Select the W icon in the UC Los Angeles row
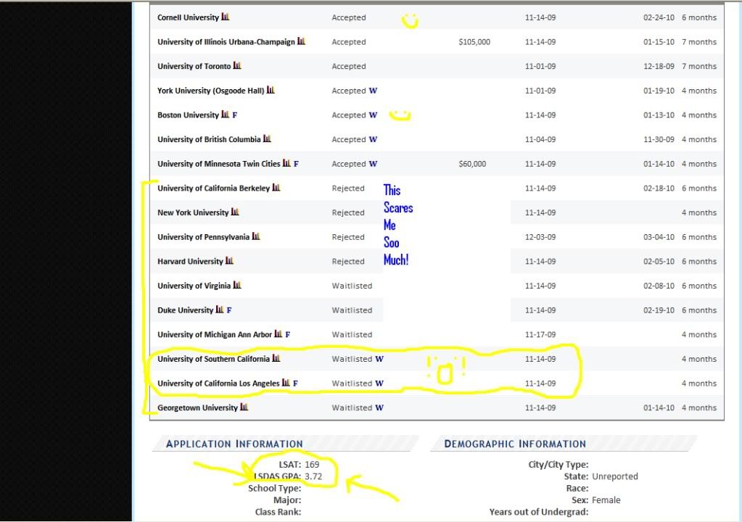The width and height of the screenshot is (742, 522). point(379,384)
